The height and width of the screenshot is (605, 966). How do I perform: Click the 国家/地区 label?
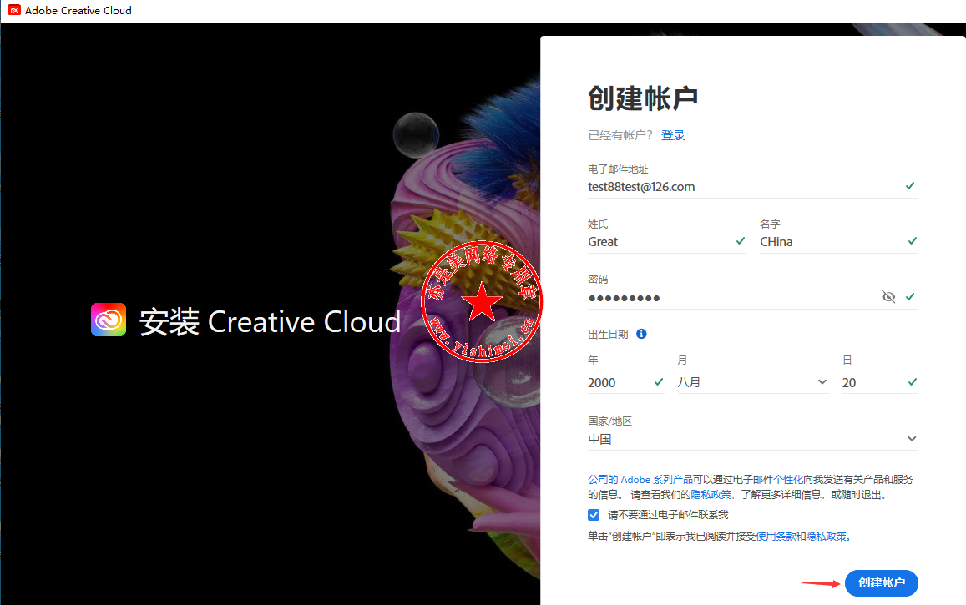tap(610, 421)
